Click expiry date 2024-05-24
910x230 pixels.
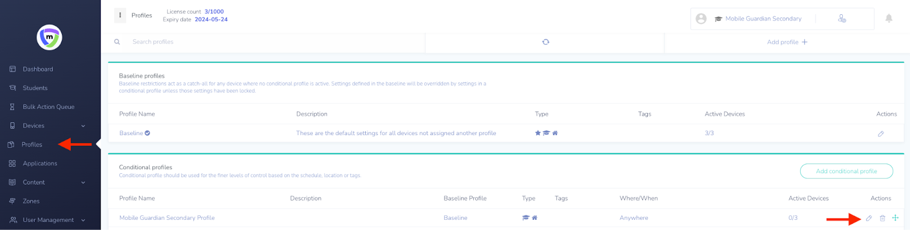point(211,19)
